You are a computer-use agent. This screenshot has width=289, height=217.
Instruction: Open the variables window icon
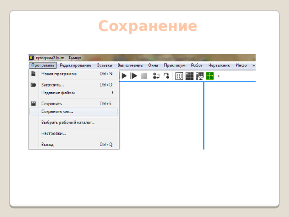(179, 76)
